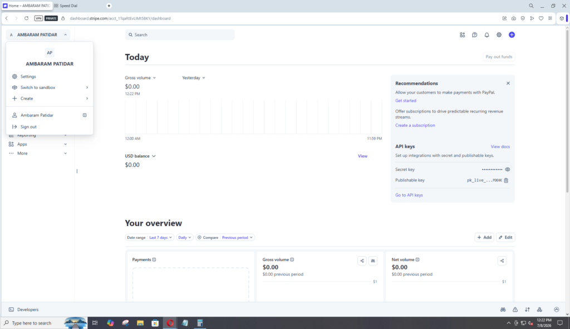Expand the More sidebar section
The width and height of the screenshot is (570, 329).
click(x=38, y=154)
